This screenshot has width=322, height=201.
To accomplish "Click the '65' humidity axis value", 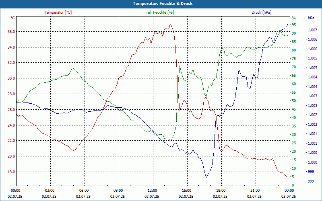I will click(294, 76).
